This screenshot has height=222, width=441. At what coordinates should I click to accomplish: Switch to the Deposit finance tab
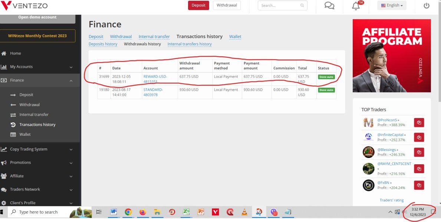96,37
